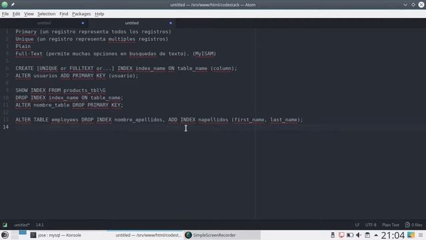Select grammar via Plain Text label
Screen dimensions: 426x240
[391, 225]
